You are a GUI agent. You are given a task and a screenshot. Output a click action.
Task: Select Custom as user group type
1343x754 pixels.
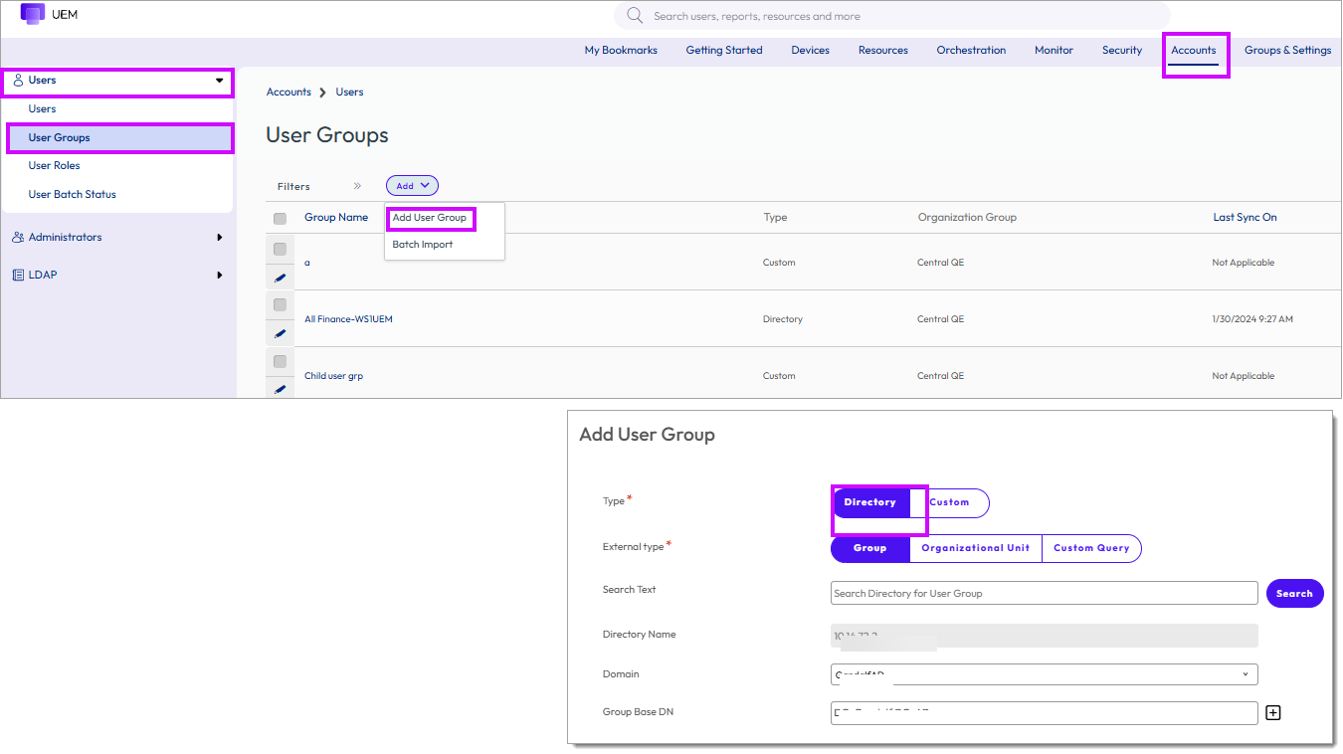pos(949,502)
